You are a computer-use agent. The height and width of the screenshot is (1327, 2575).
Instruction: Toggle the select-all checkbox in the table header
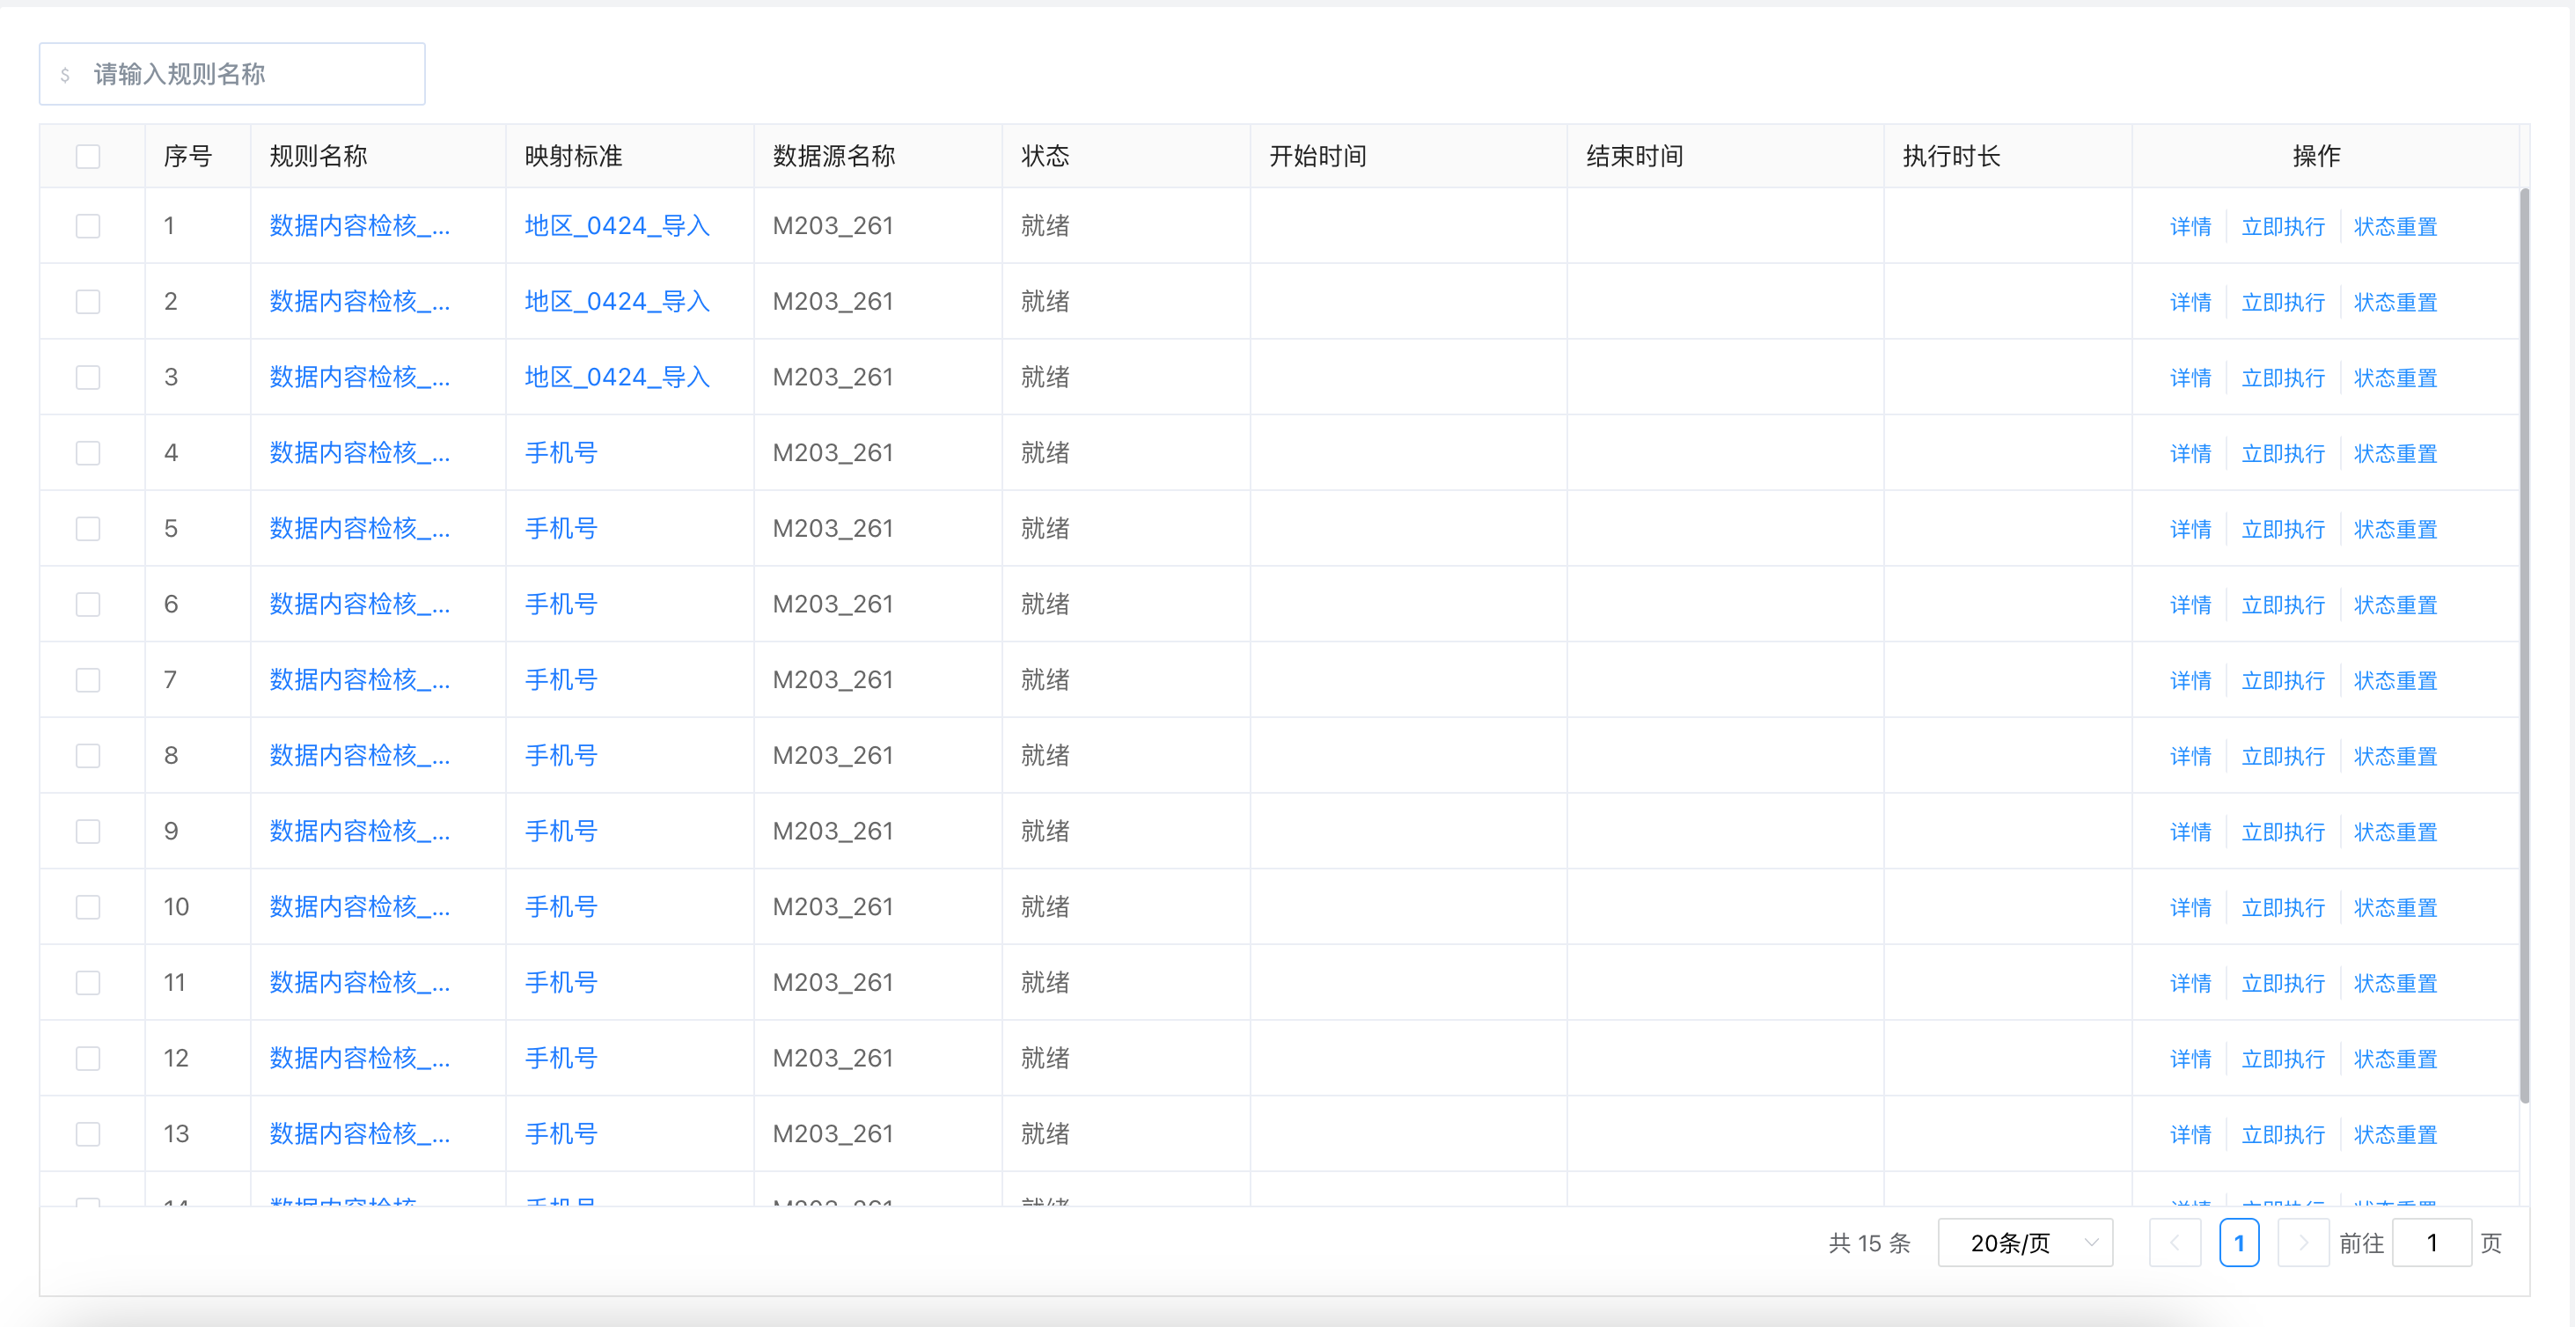pyautogui.click(x=88, y=156)
